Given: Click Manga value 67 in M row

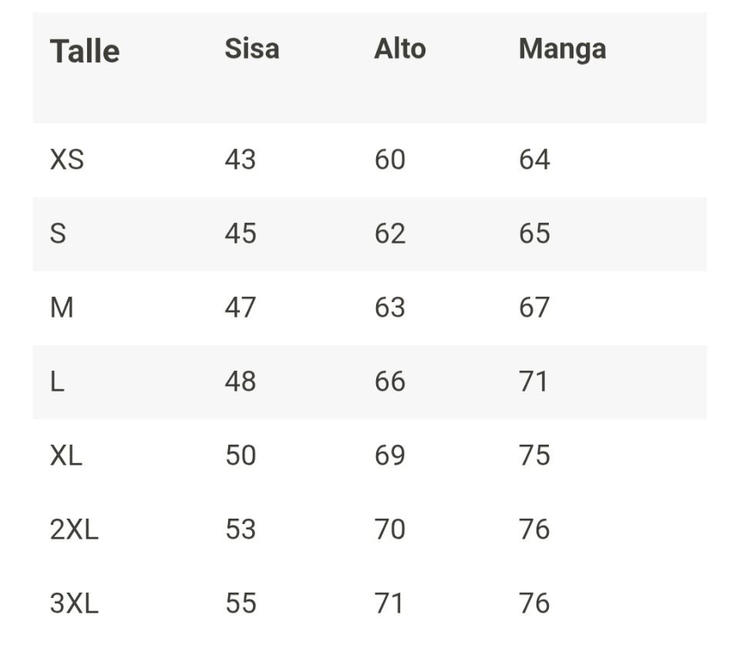Looking at the screenshot, I should pos(534,307).
